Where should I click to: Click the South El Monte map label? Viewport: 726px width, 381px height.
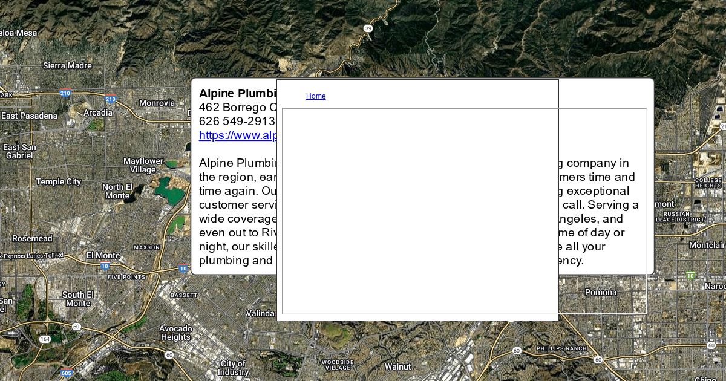click(x=77, y=299)
